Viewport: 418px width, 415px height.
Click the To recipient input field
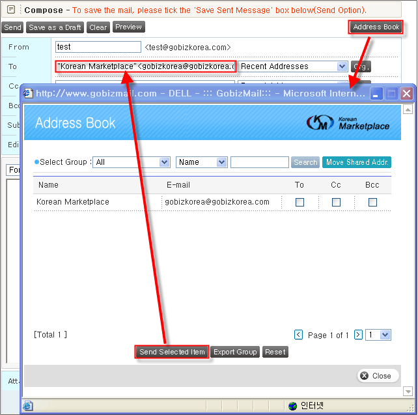pyautogui.click(x=146, y=66)
